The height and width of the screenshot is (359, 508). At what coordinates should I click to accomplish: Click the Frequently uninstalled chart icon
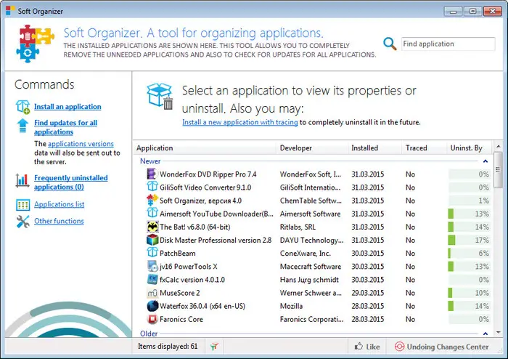pyautogui.click(x=22, y=180)
